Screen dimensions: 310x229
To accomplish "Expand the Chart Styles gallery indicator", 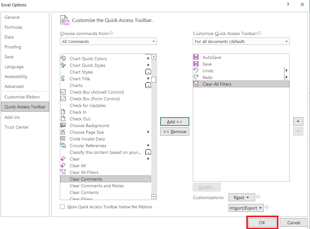I will point(148,72).
